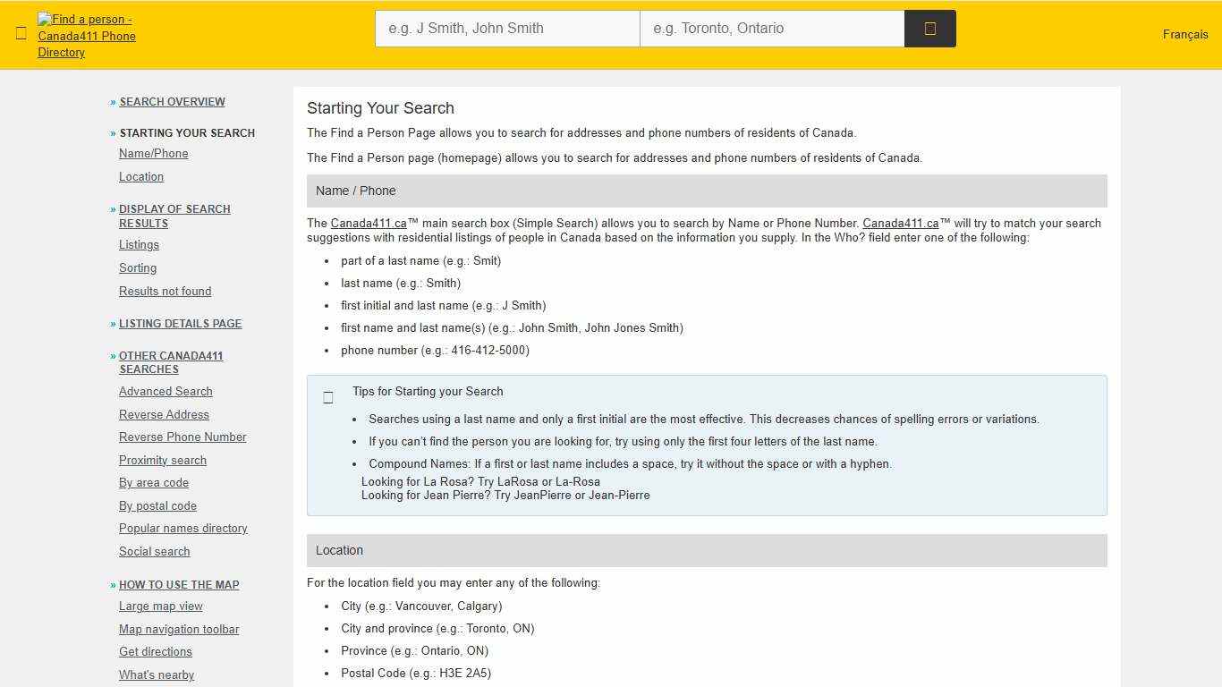The height and width of the screenshot is (687, 1222).
Task: Open the SEARCH OVERVIEW section
Action: [172, 101]
